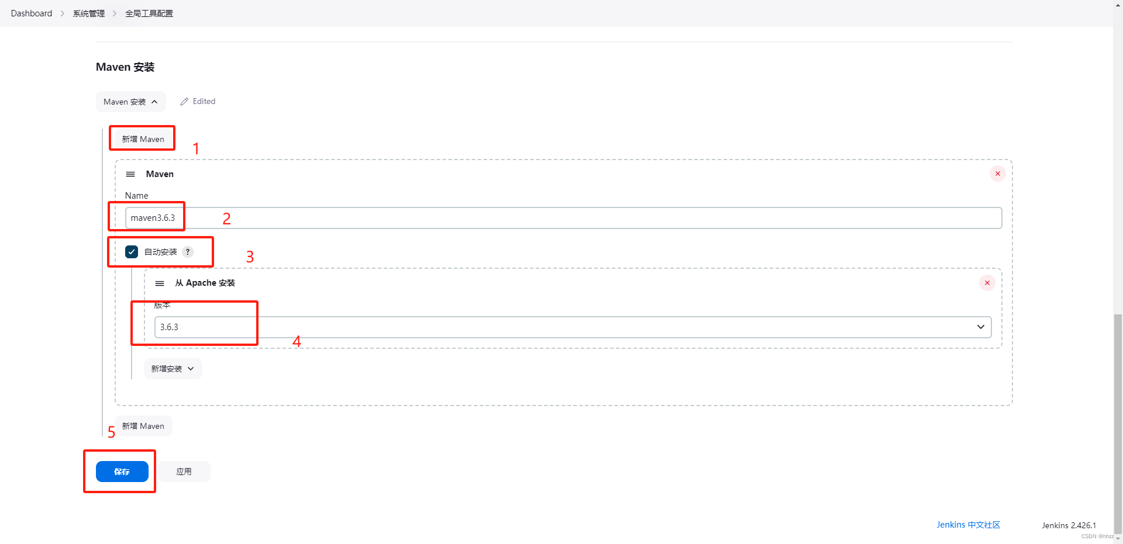Open 系统管理 breadcrumb
The image size is (1123, 544).
(x=89, y=13)
